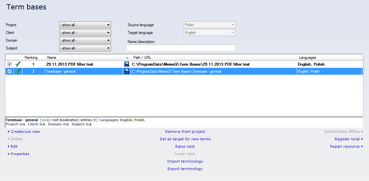
Task: Click green checkmark icon for Termbase - general
Action: click(18, 71)
